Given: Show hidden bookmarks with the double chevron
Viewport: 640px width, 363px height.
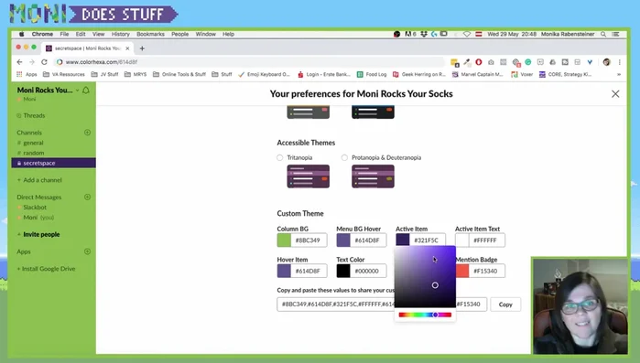Looking at the screenshot, I should 619,74.
